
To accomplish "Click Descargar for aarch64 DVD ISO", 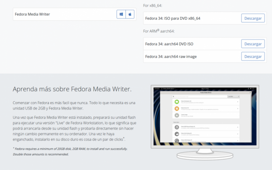I will pos(253,44).
